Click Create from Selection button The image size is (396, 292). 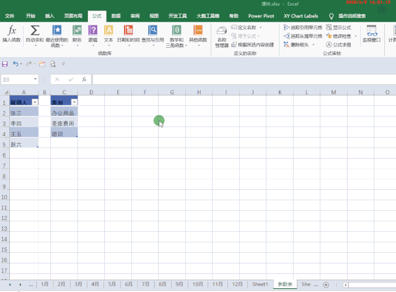[253, 45]
